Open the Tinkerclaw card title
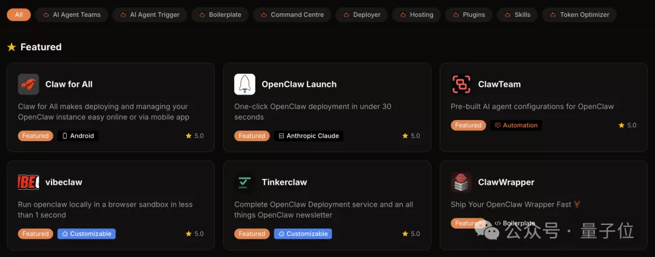655x257 pixels. point(284,182)
